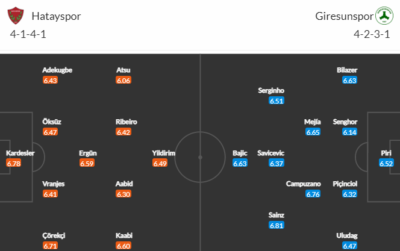Click the Hatayspor club crest icon

[x=16, y=16]
